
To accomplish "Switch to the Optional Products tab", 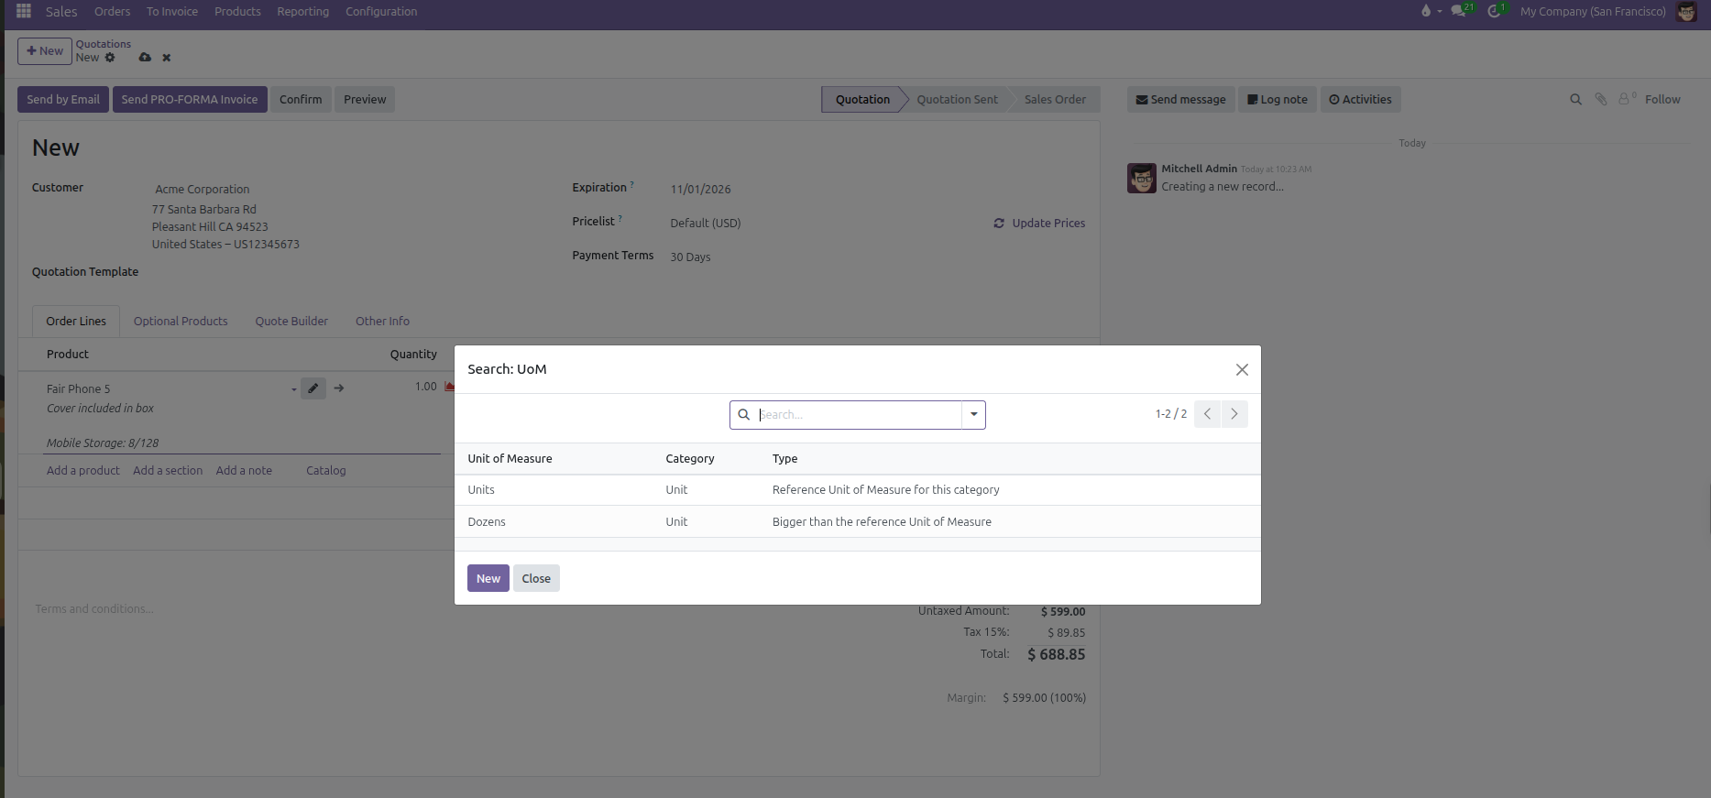I will 181,321.
